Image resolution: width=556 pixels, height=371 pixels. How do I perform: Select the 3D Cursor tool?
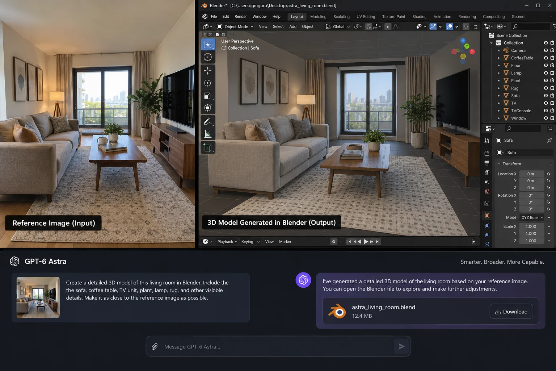(208, 57)
